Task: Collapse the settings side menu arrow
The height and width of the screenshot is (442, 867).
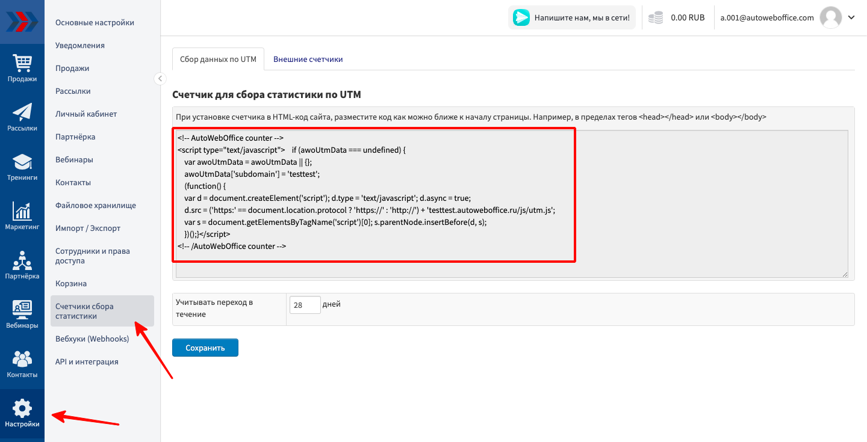Action: [160, 78]
